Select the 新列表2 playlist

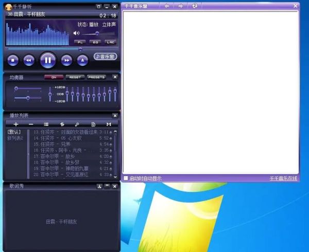15,138
